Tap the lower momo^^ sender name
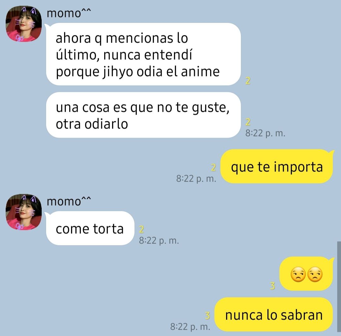Image resolution: width=341 pixels, height=336 pixels. coord(69,201)
